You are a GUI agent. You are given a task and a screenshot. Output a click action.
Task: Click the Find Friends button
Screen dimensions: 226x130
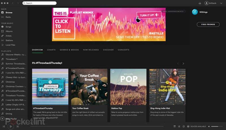(x=208, y=25)
